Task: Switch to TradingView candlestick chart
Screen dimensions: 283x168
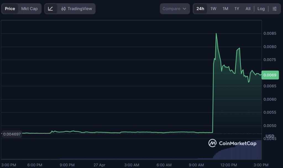Action: [x=77, y=9]
